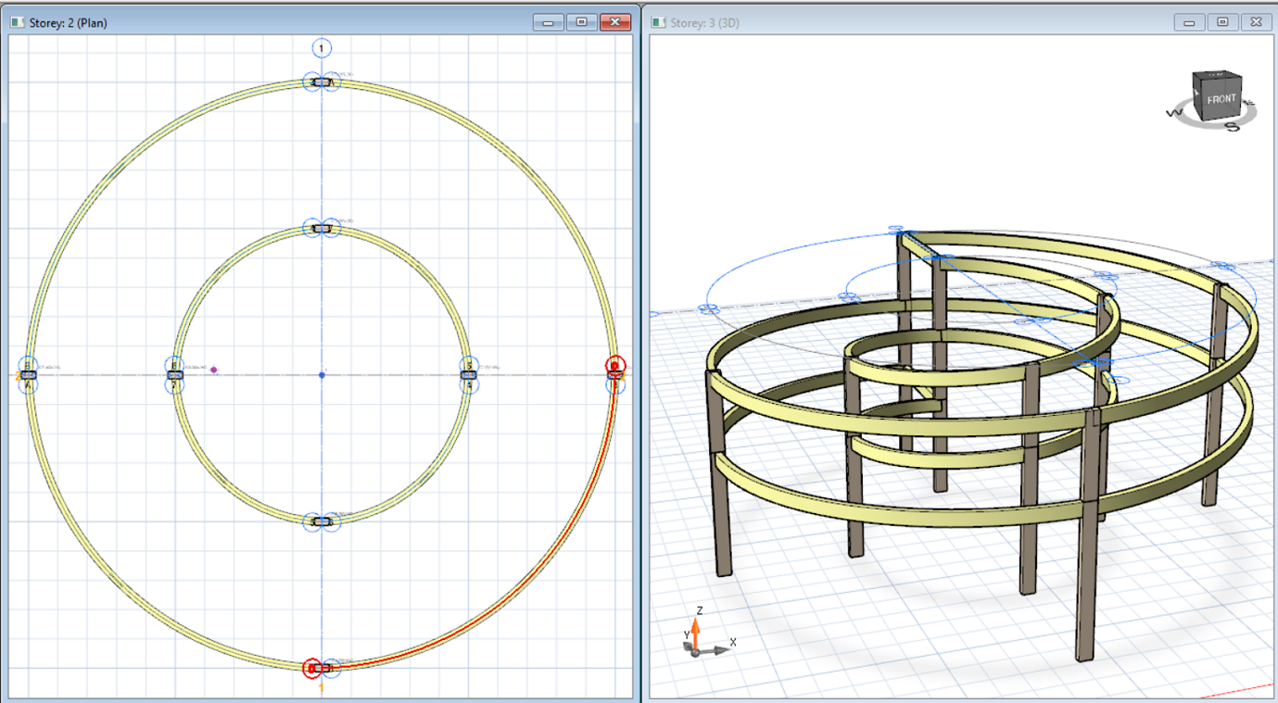Click the FRONT face of the view cube
Image resolution: width=1278 pixels, height=703 pixels.
pyautogui.click(x=1220, y=99)
